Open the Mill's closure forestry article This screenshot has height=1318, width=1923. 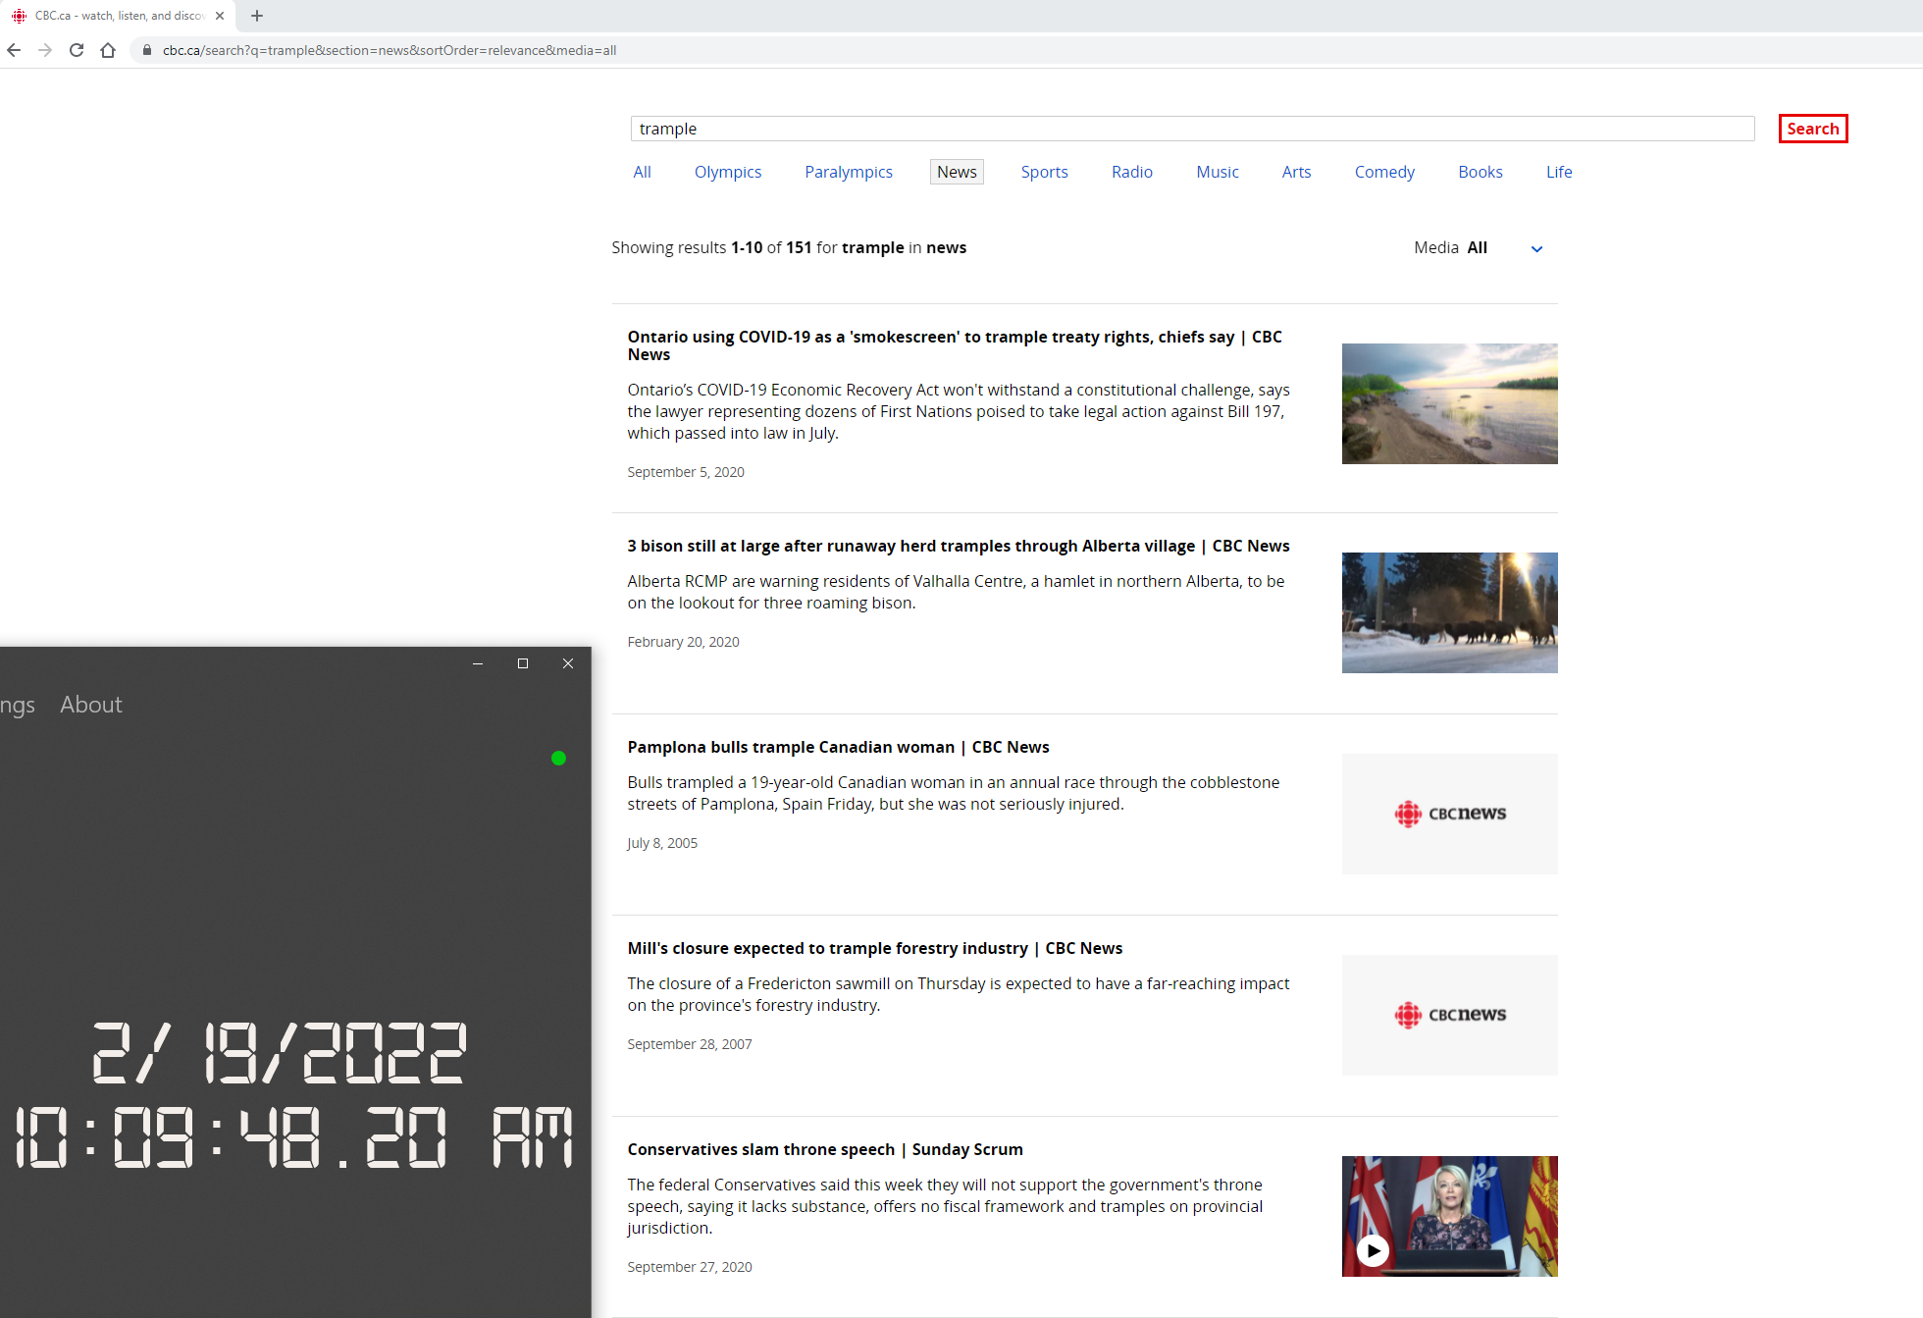[875, 948]
